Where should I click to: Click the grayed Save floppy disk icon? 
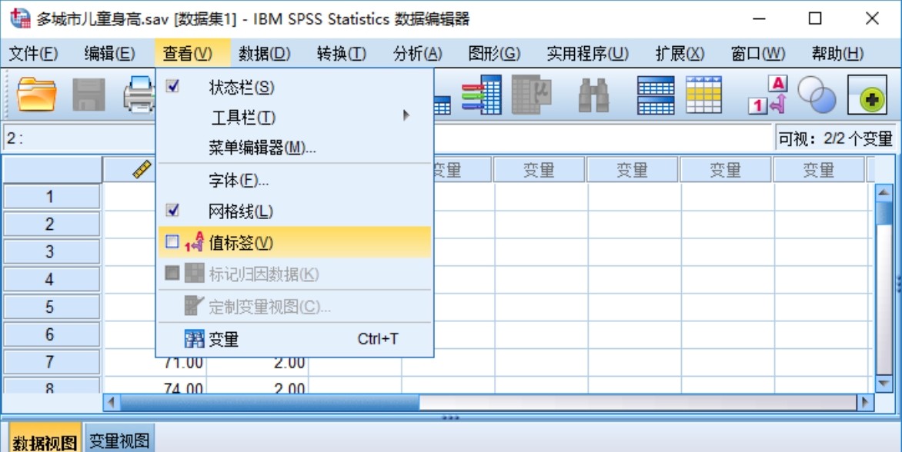click(89, 95)
